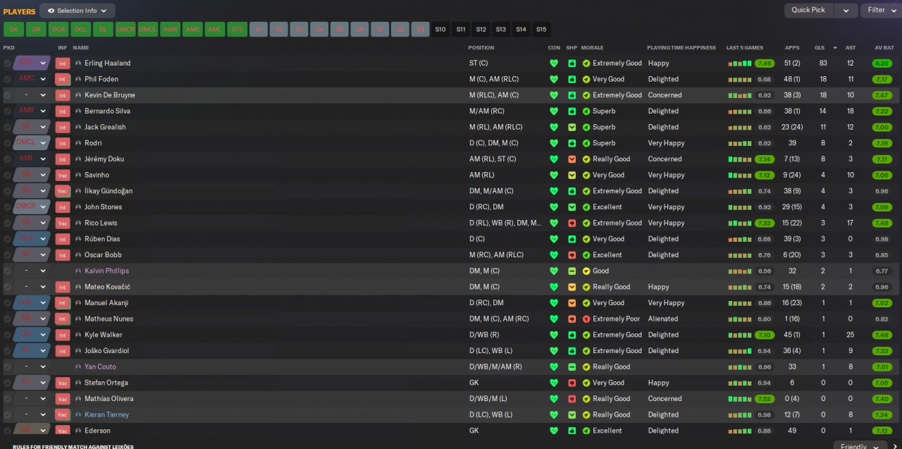
Task: Click the Vac badge for İlkay Gündoğan
Action: 63,191
